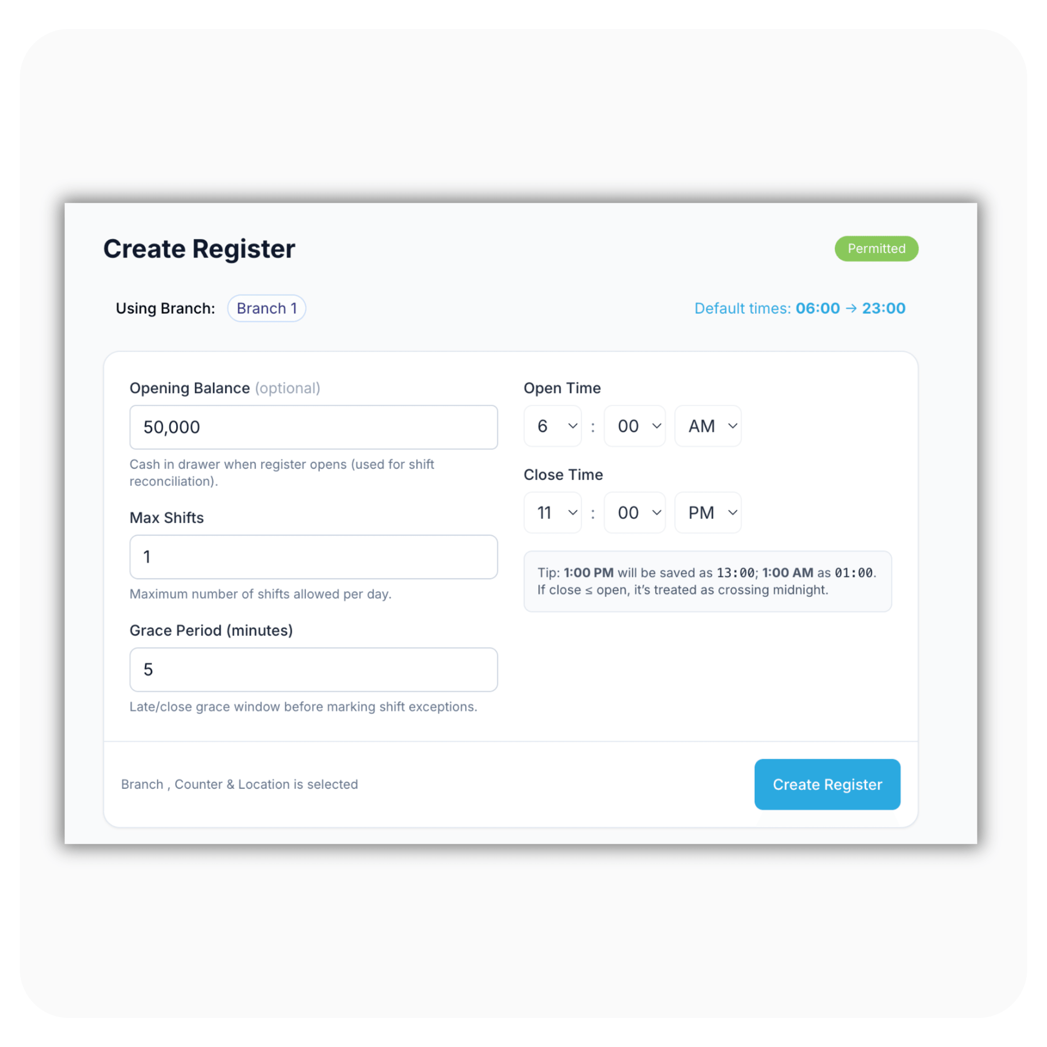Select the midnight crossing tip box
This screenshot has height=1047, width=1047.
[x=707, y=581]
